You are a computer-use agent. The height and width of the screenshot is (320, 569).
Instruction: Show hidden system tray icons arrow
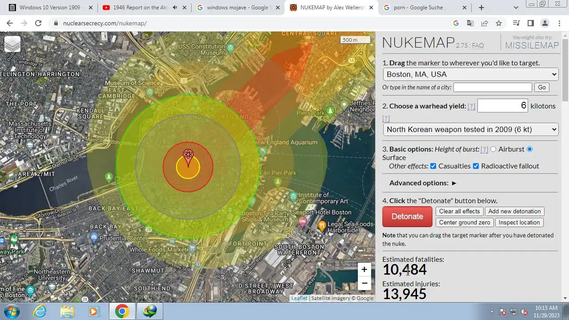(x=492, y=312)
